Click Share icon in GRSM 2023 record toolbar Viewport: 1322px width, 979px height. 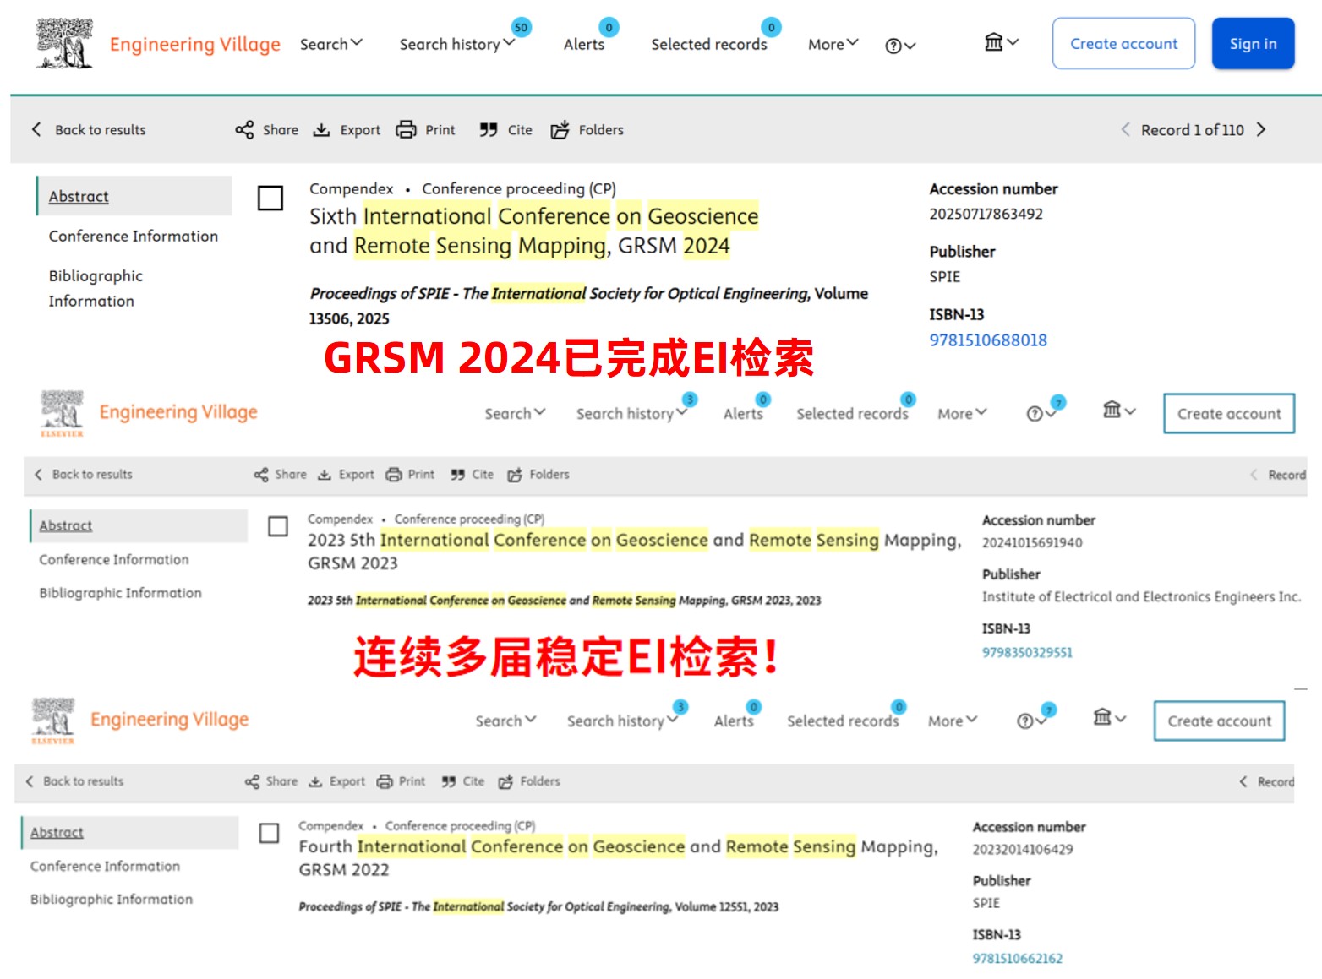tap(261, 475)
